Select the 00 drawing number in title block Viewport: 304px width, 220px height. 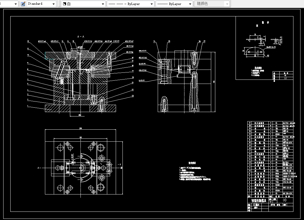pos(285,200)
